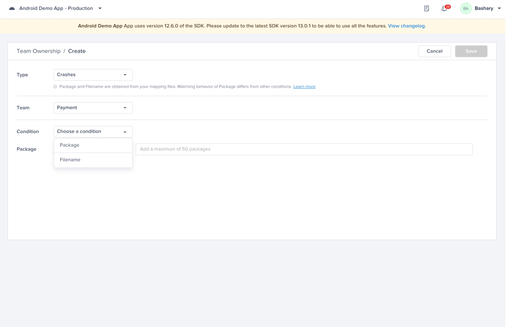Viewport: 506px width, 327px height.
Task: Open the Bashary account menu arrow
Action: (499, 9)
